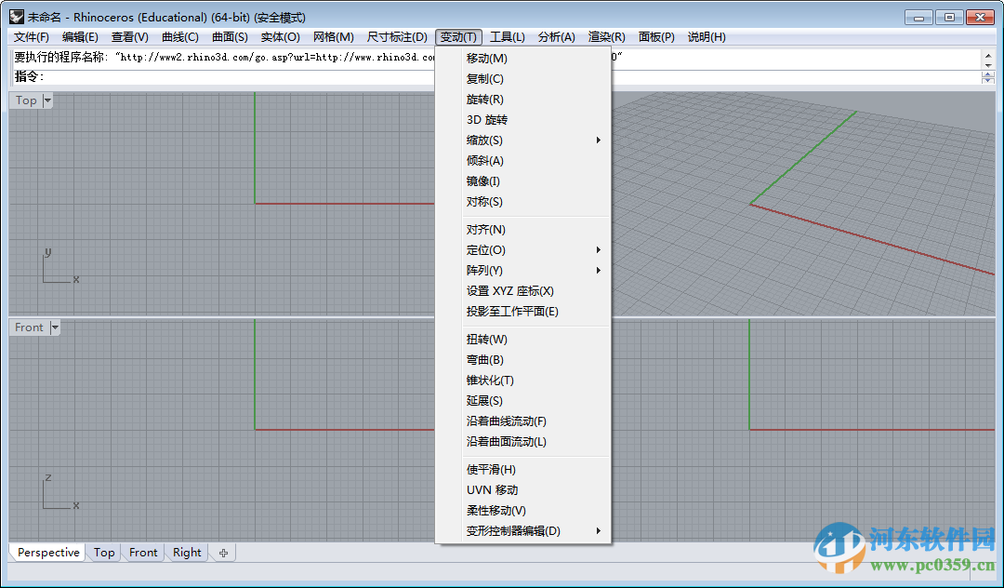Open the 工具(L) menu
Screen dimensions: 1004x588
tap(508, 37)
